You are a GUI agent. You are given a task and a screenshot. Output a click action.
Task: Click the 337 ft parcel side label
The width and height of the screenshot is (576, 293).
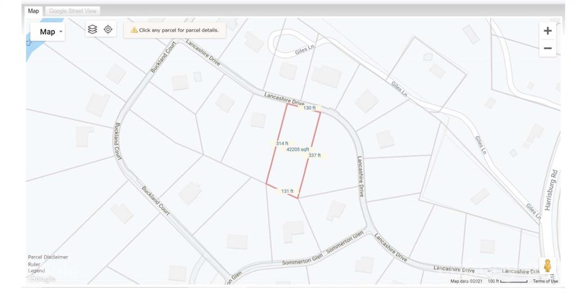(x=314, y=155)
